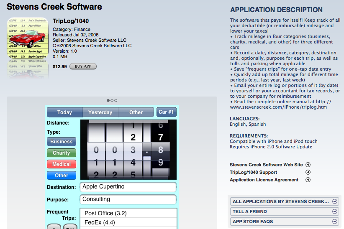Click arrow icon beside TripLog/1040 Support
Image resolution: width=344 pixels, height=229 pixels.
click(308, 172)
